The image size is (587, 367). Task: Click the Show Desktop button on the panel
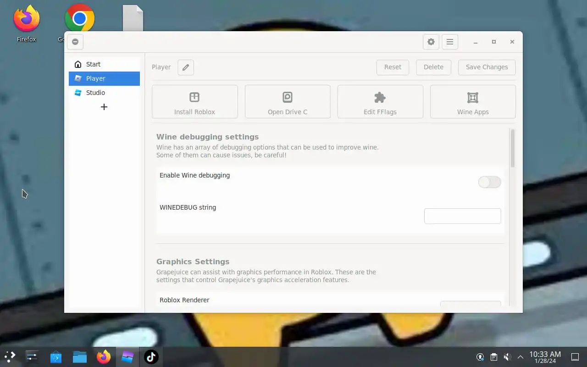[x=575, y=357]
